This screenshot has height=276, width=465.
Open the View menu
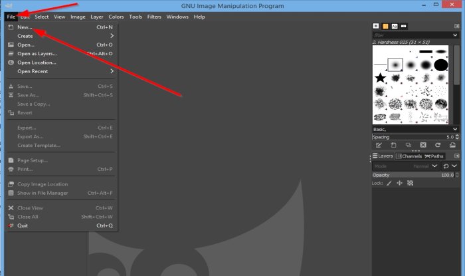point(60,17)
